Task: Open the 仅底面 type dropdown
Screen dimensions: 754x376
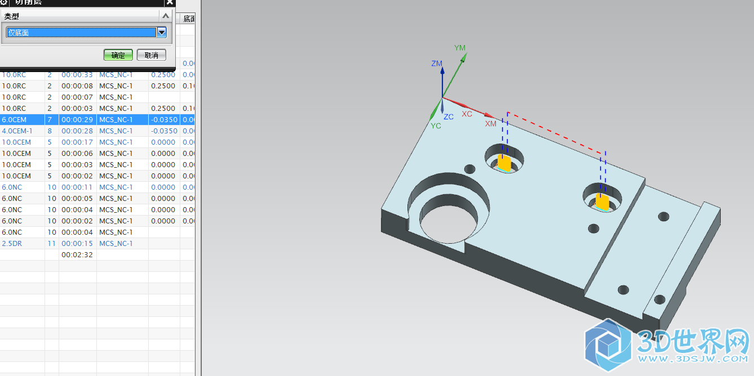Action: [162, 33]
